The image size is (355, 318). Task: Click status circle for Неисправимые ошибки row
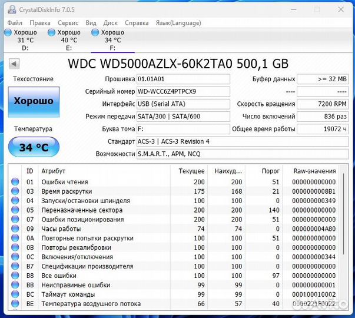point(15,285)
